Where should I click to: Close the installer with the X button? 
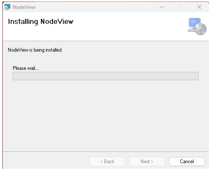[199, 7]
